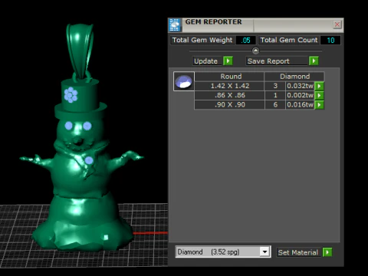The height and width of the screenshot is (276, 368).
Task: Click the Round column header
Action: tap(229, 77)
